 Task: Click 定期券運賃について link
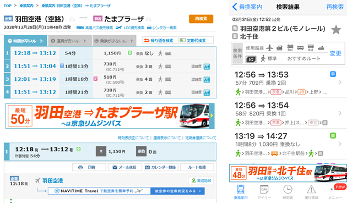200,138
